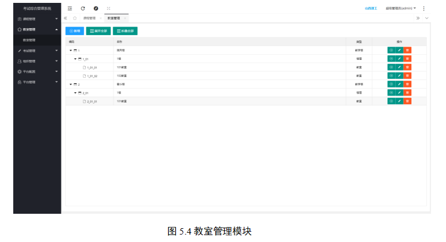Viewport: 446px width, 242px height.
Task: Open 教室管理 sidebar submenu item
Action: tap(37, 40)
